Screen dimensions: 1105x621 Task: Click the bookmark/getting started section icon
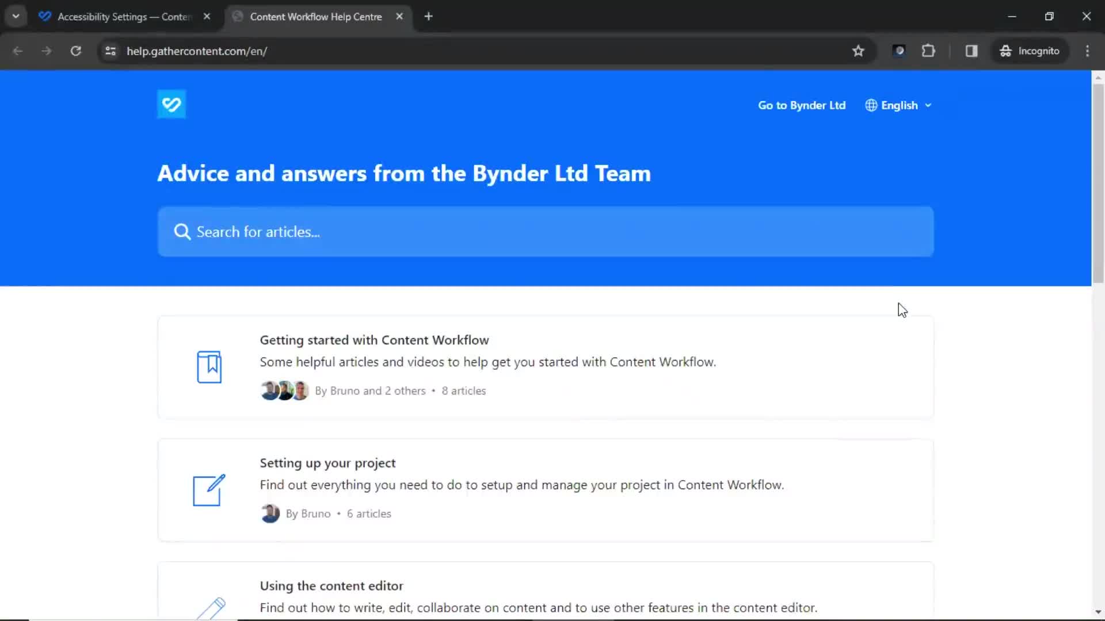(x=209, y=366)
